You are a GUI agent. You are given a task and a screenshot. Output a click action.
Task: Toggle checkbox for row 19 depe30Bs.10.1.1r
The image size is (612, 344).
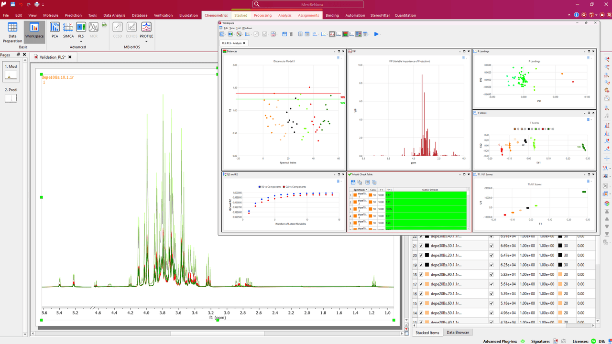click(x=421, y=265)
